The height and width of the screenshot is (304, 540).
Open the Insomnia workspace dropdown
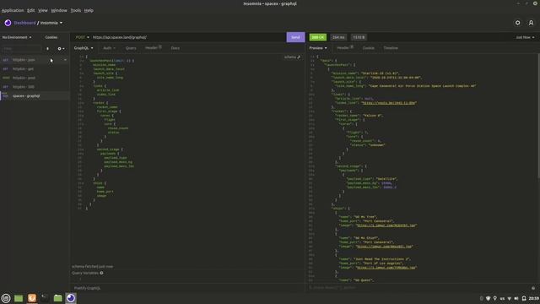click(x=51, y=23)
